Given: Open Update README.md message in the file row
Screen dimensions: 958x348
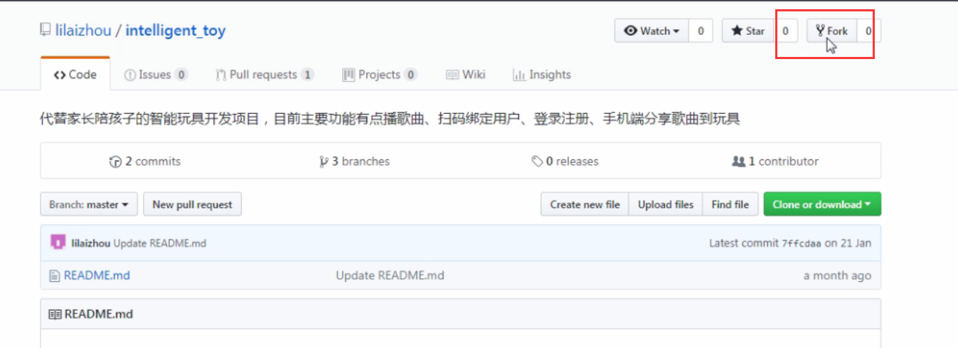Looking at the screenshot, I should point(390,275).
